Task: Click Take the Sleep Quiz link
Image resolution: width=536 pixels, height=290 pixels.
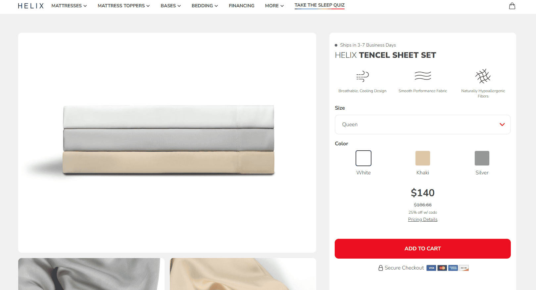Action: pyautogui.click(x=319, y=5)
